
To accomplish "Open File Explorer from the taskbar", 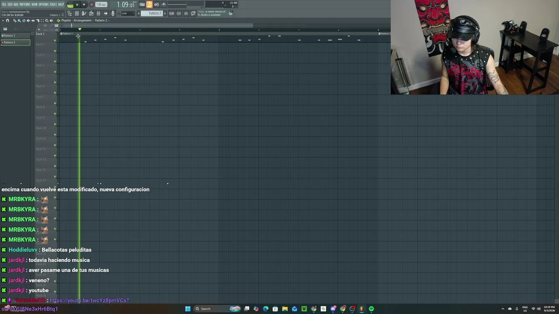I will (285, 309).
